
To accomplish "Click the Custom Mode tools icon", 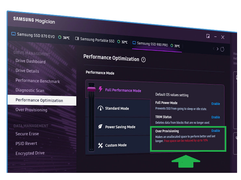I will [x=100, y=145].
